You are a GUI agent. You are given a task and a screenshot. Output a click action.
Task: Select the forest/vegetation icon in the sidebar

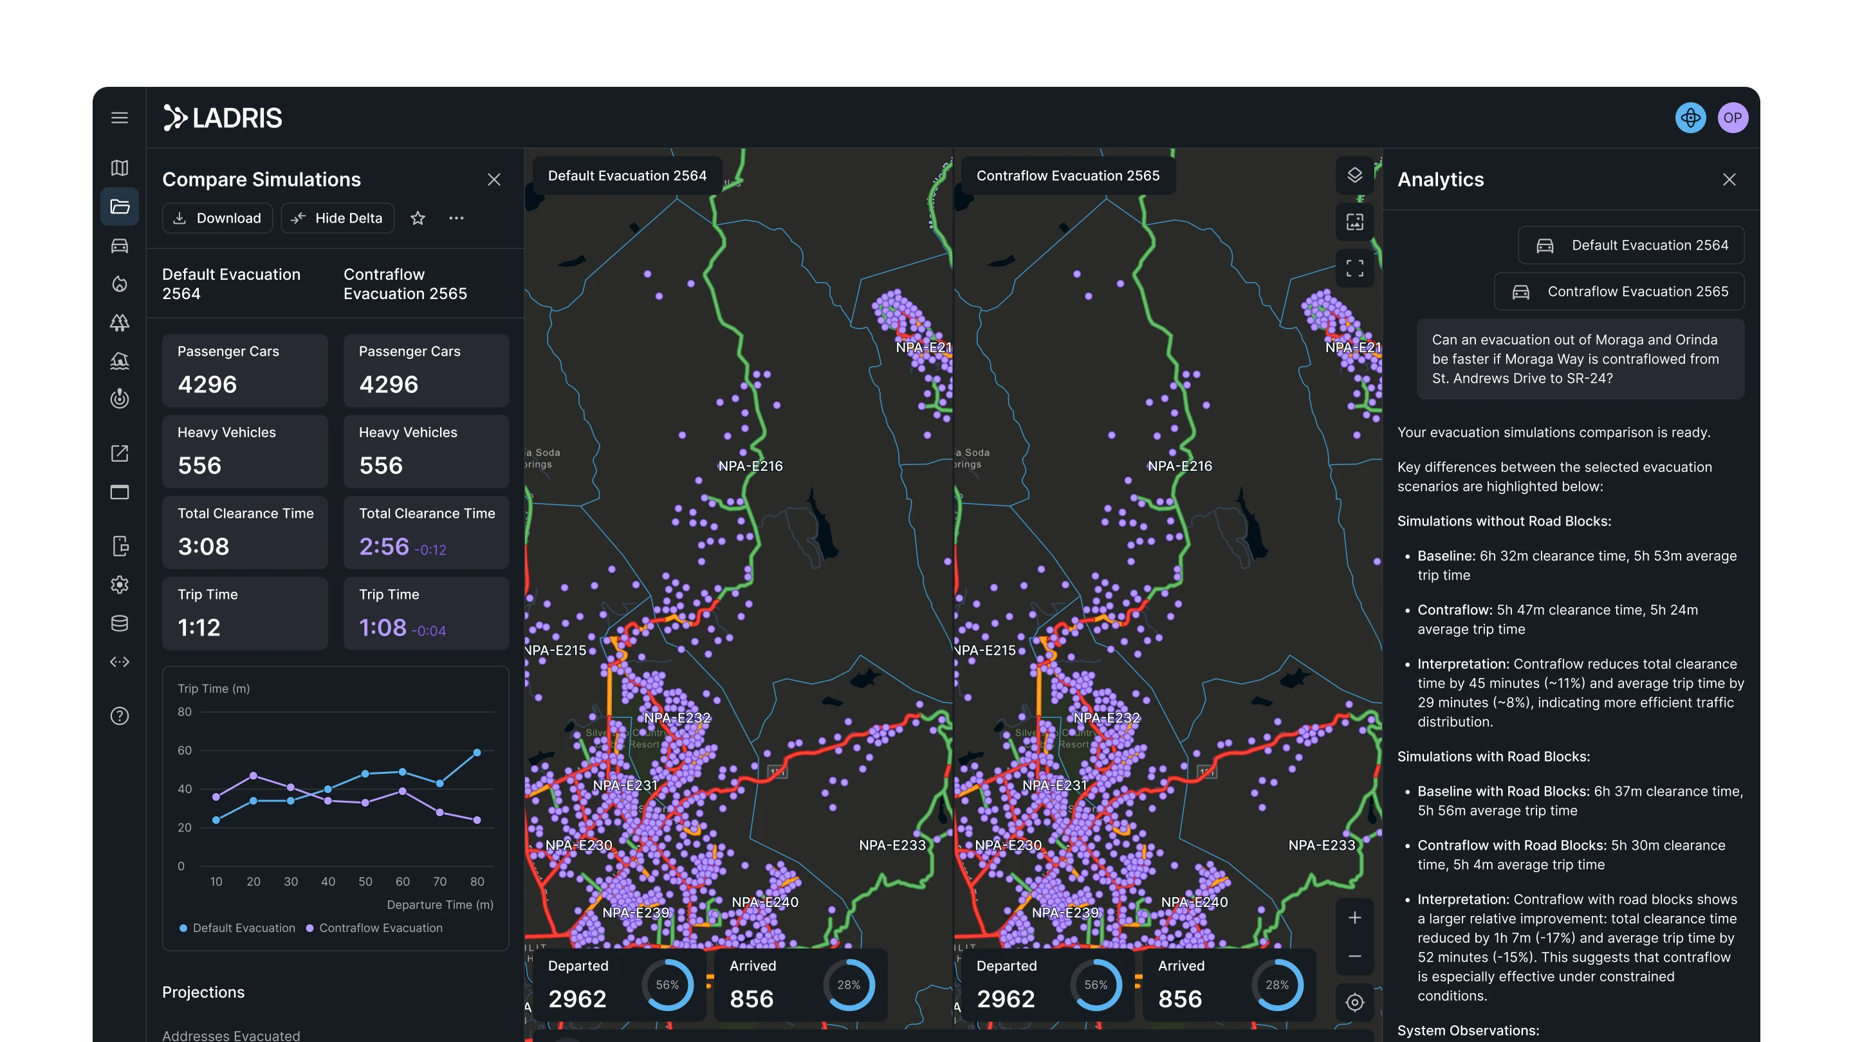(120, 323)
